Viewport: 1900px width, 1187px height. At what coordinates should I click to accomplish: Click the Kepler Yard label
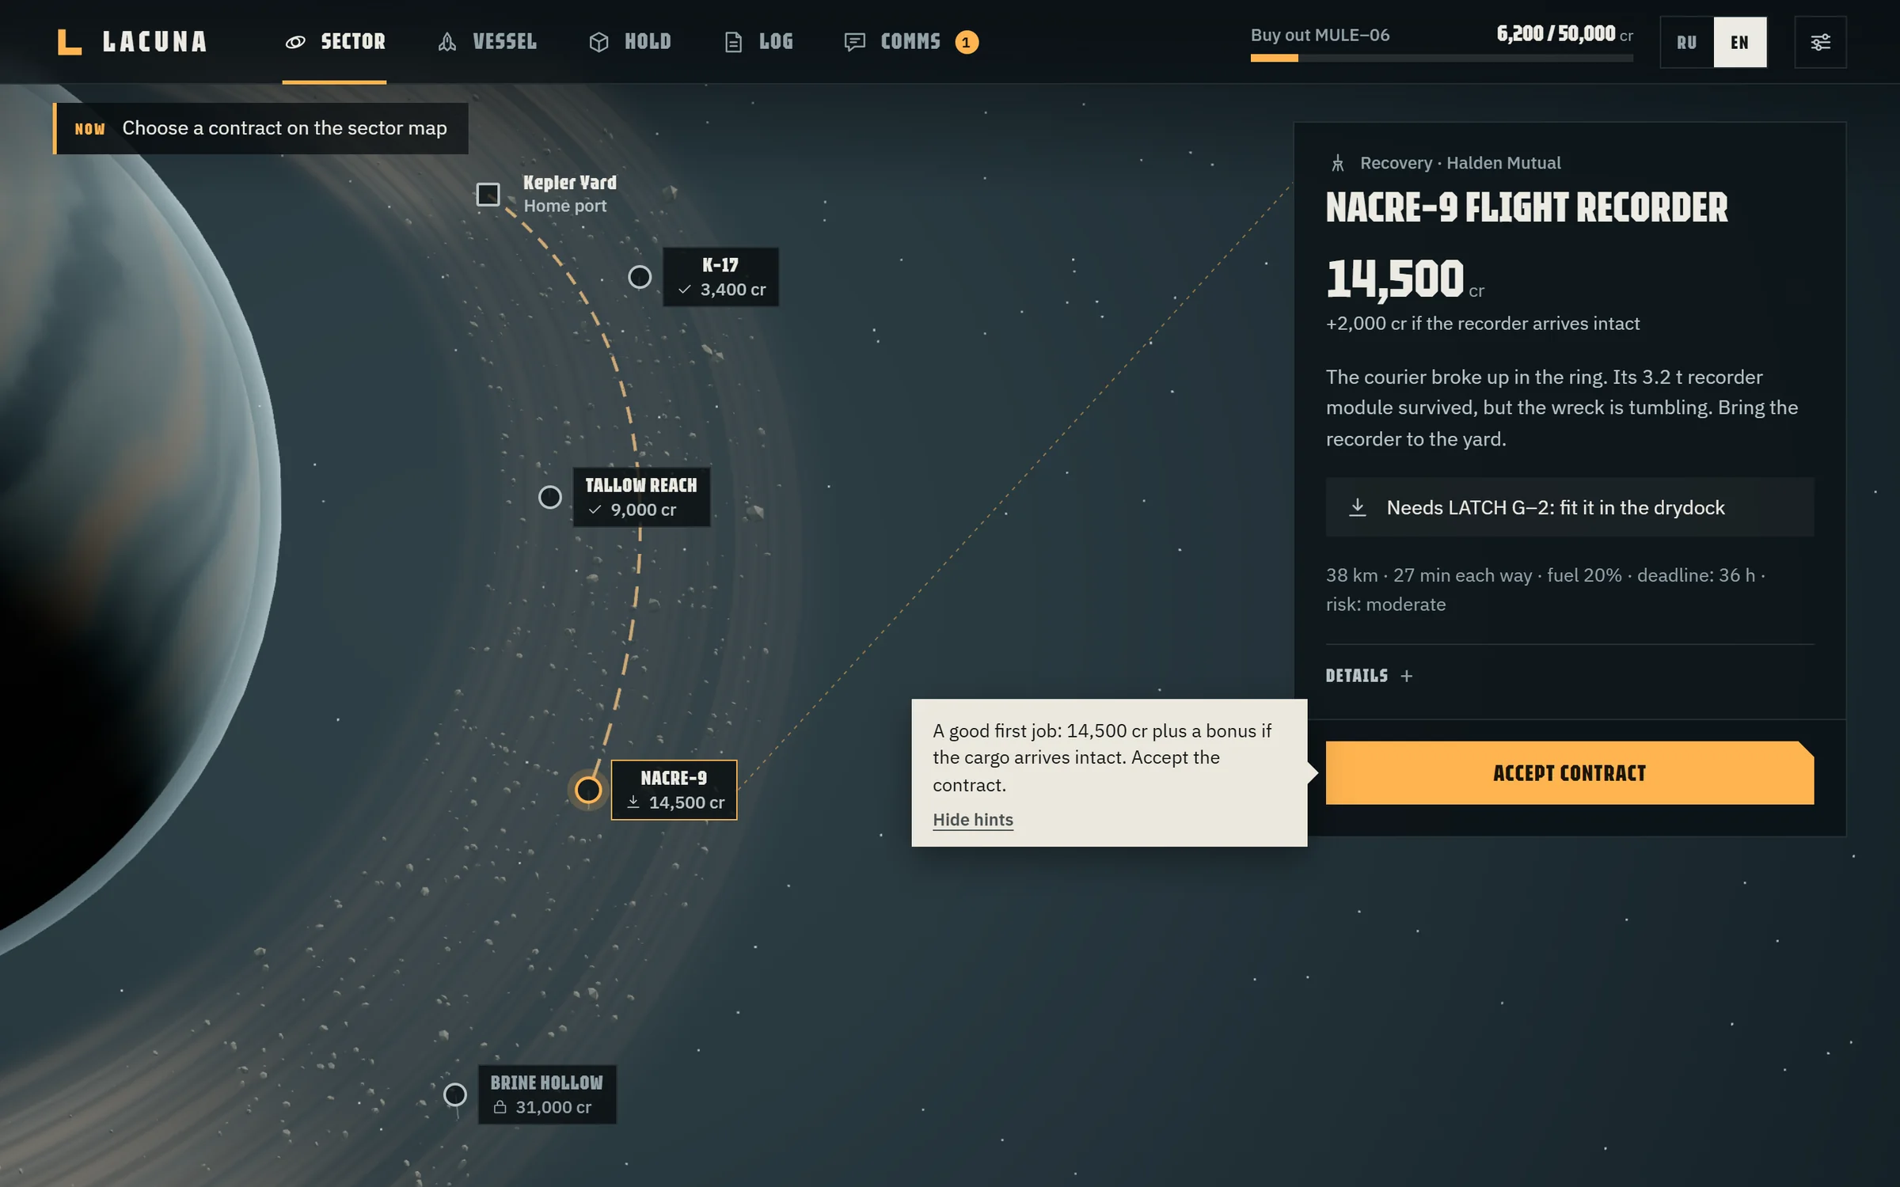570,183
